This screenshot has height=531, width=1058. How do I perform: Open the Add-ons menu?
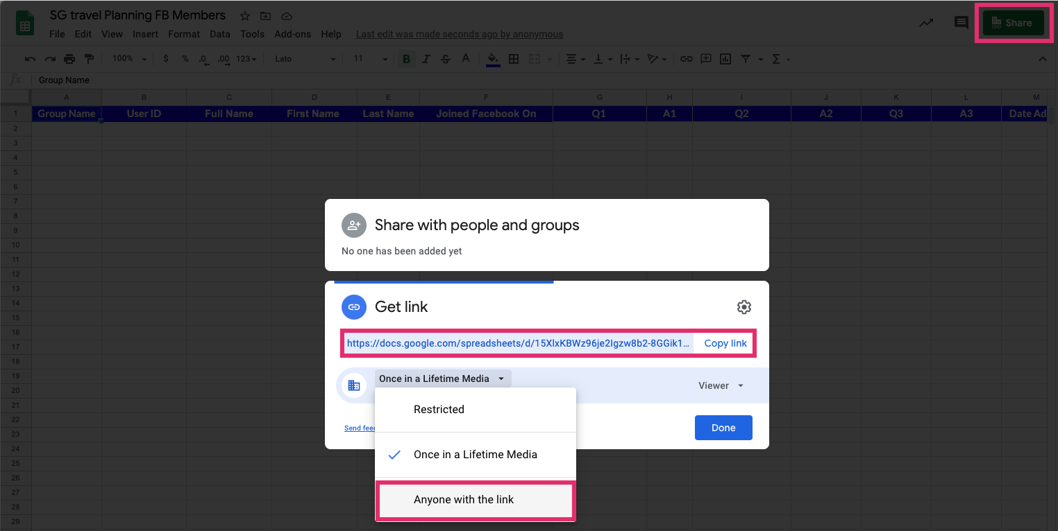[x=293, y=34]
